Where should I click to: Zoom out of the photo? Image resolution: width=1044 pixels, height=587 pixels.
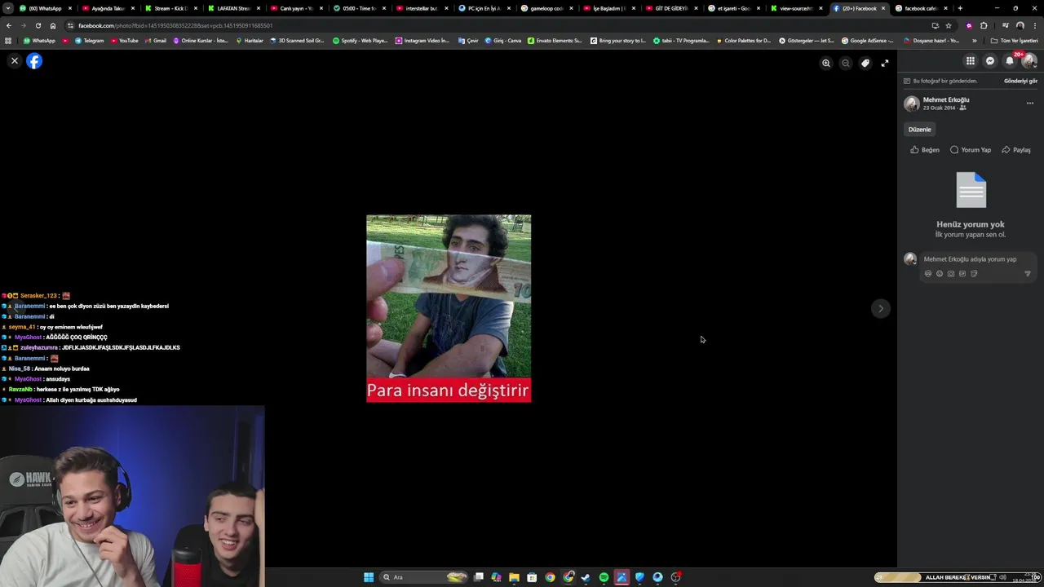(x=846, y=63)
